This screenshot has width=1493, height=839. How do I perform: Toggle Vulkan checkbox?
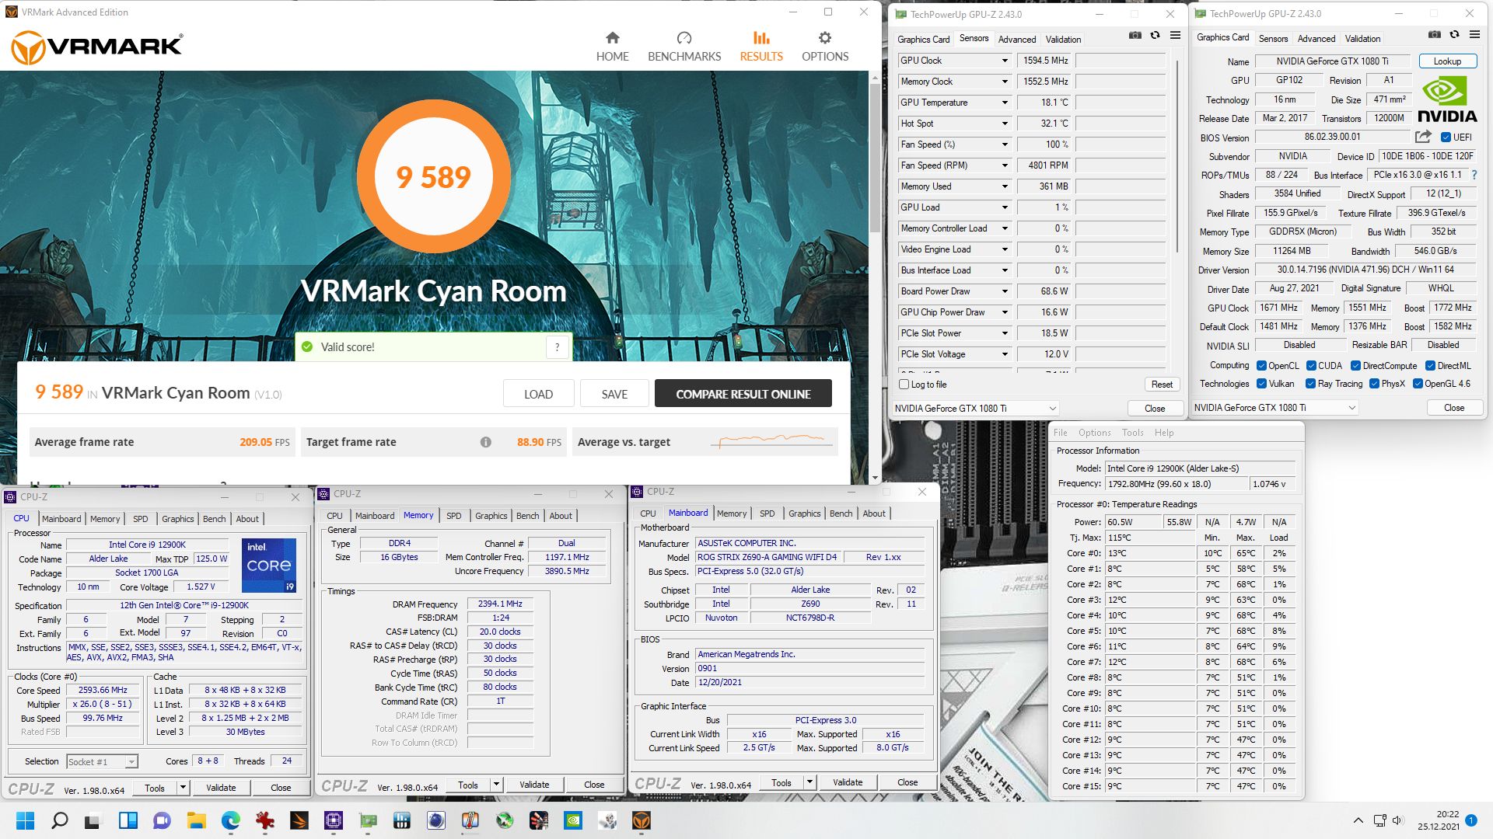(x=1261, y=384)
